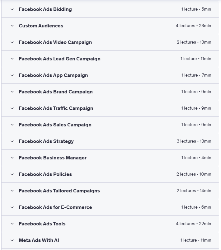Viewport: 221px width, 250px height.
Task: Expand Facebook Ads for E-Commerce title
Action: coord(55,207)
